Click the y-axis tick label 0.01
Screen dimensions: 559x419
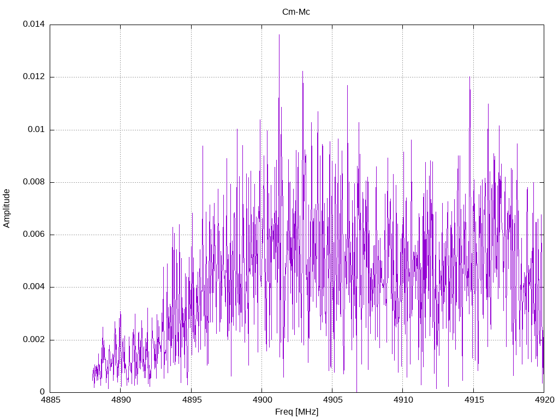37,129
